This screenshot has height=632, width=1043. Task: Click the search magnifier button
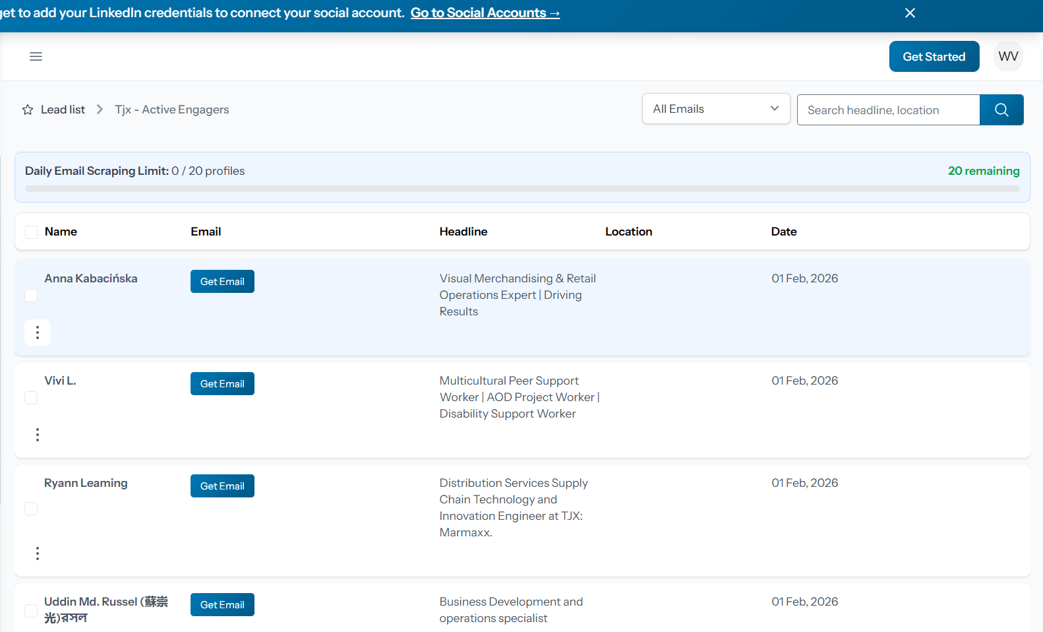click(x=1001, y=110)
